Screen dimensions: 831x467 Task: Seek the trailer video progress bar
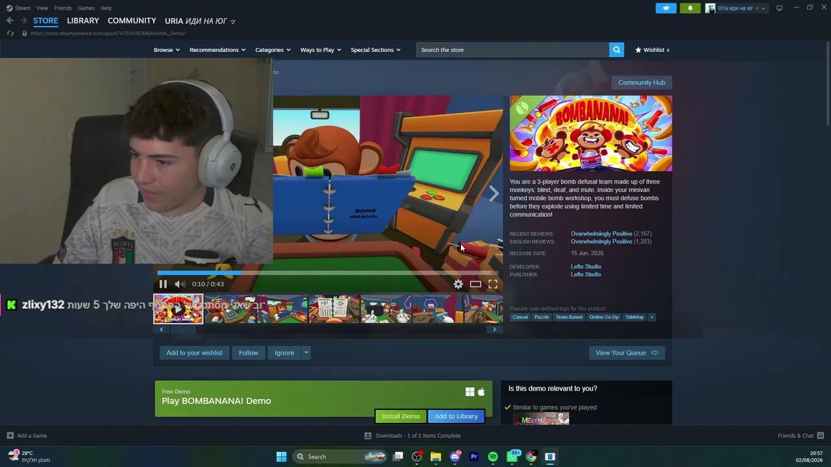click(328, 273)
